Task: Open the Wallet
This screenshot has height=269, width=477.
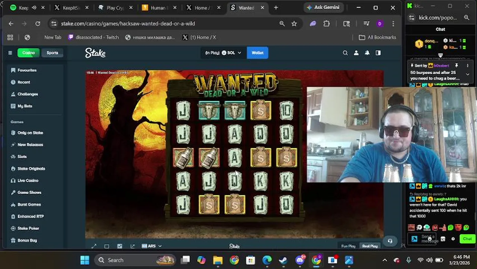Action: pyautogui.click(x=258, y=53)
